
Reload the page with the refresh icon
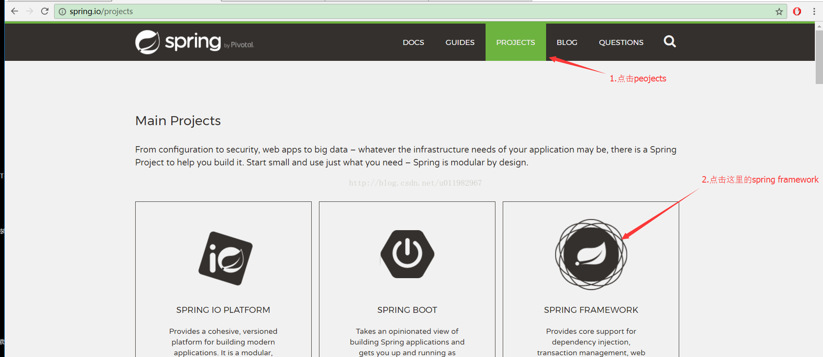click(x=45, y=11)
